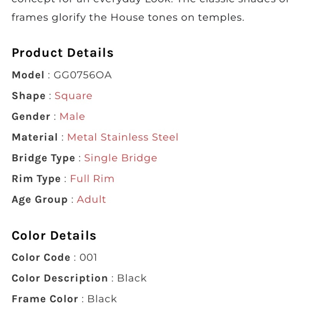Click the Color Description value Black
Screen dimensions: 318x318
tap(132, 278)
